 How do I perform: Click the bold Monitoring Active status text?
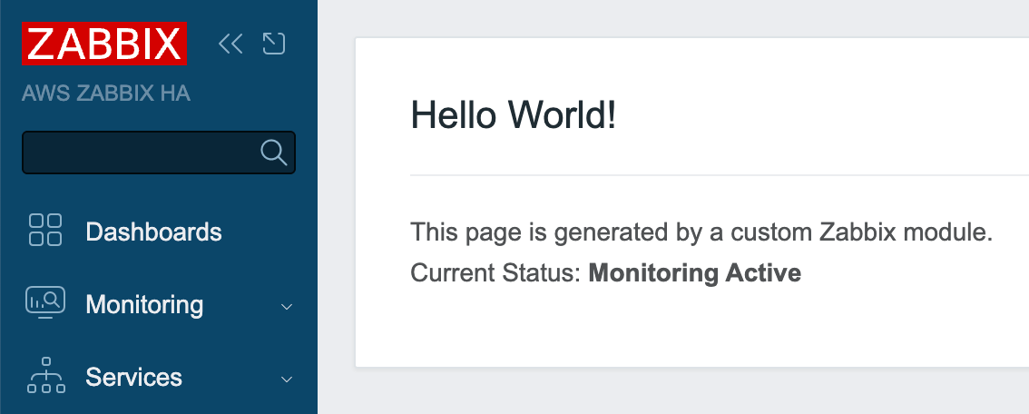695,272
